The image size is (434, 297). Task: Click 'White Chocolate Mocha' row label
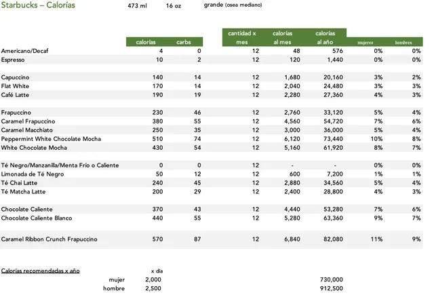click(x=34, y=148)
